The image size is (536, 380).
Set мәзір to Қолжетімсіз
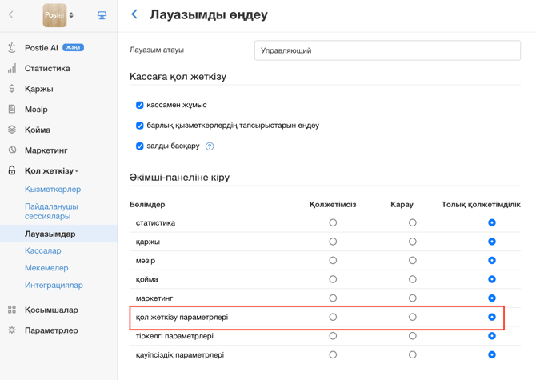(x=333, y=260)
